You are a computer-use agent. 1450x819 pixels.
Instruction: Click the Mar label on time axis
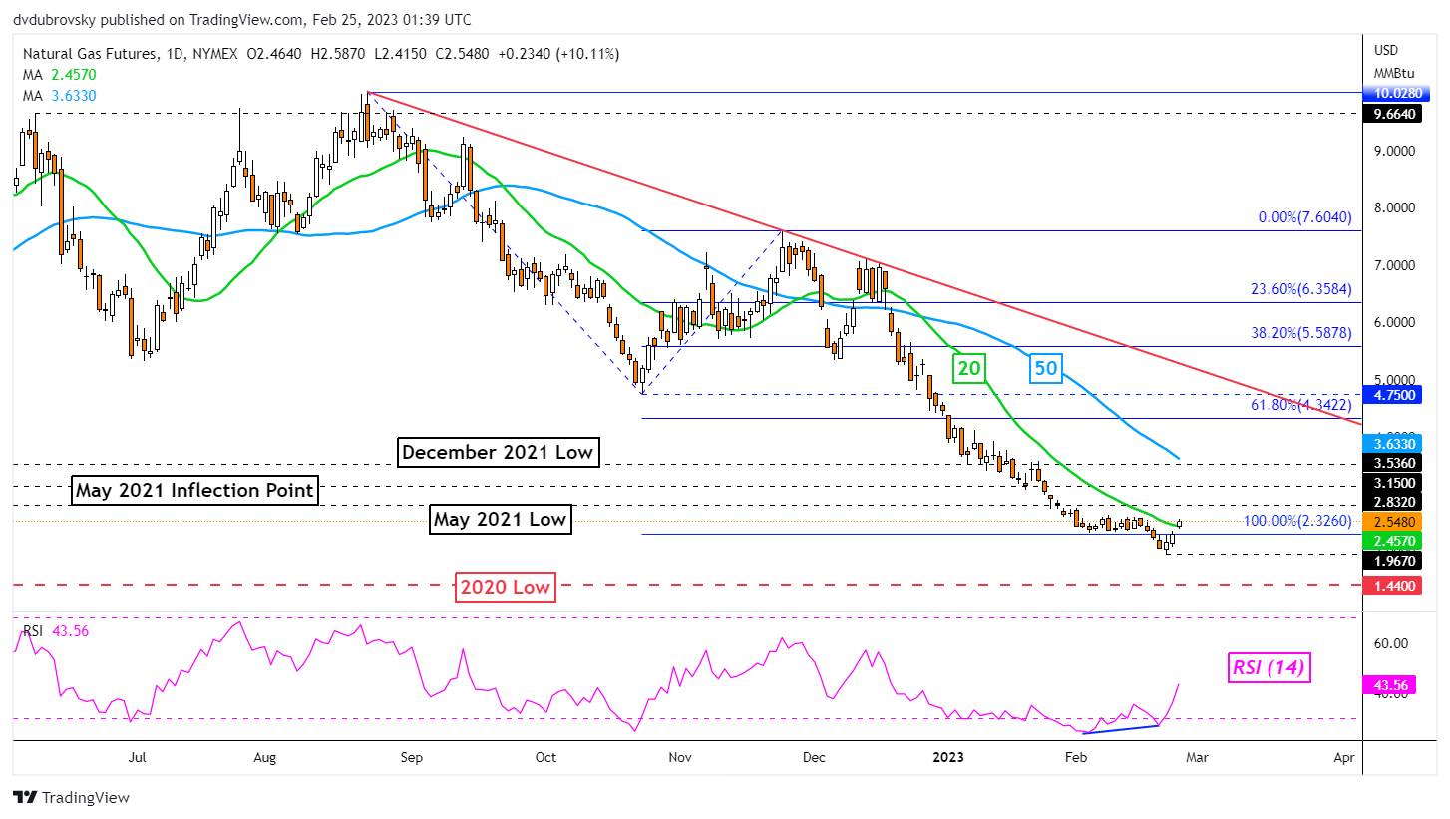1197,759
